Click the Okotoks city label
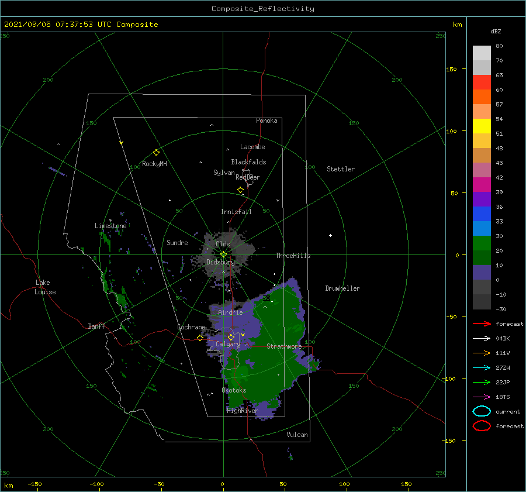The image size is (526, 492). click(234, 390)
